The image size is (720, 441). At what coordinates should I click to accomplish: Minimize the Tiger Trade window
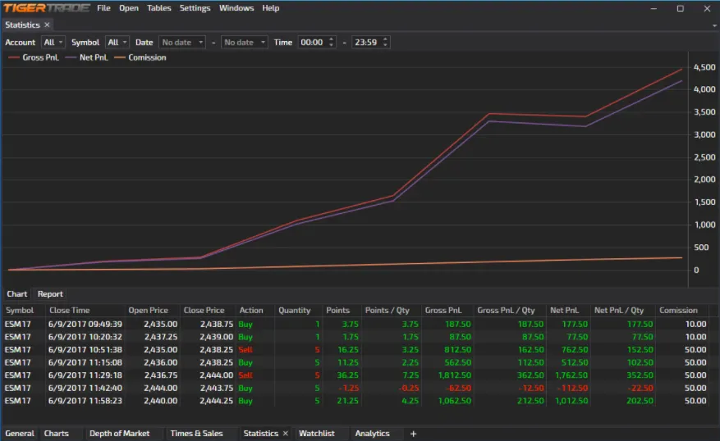(x=654, y=8)
